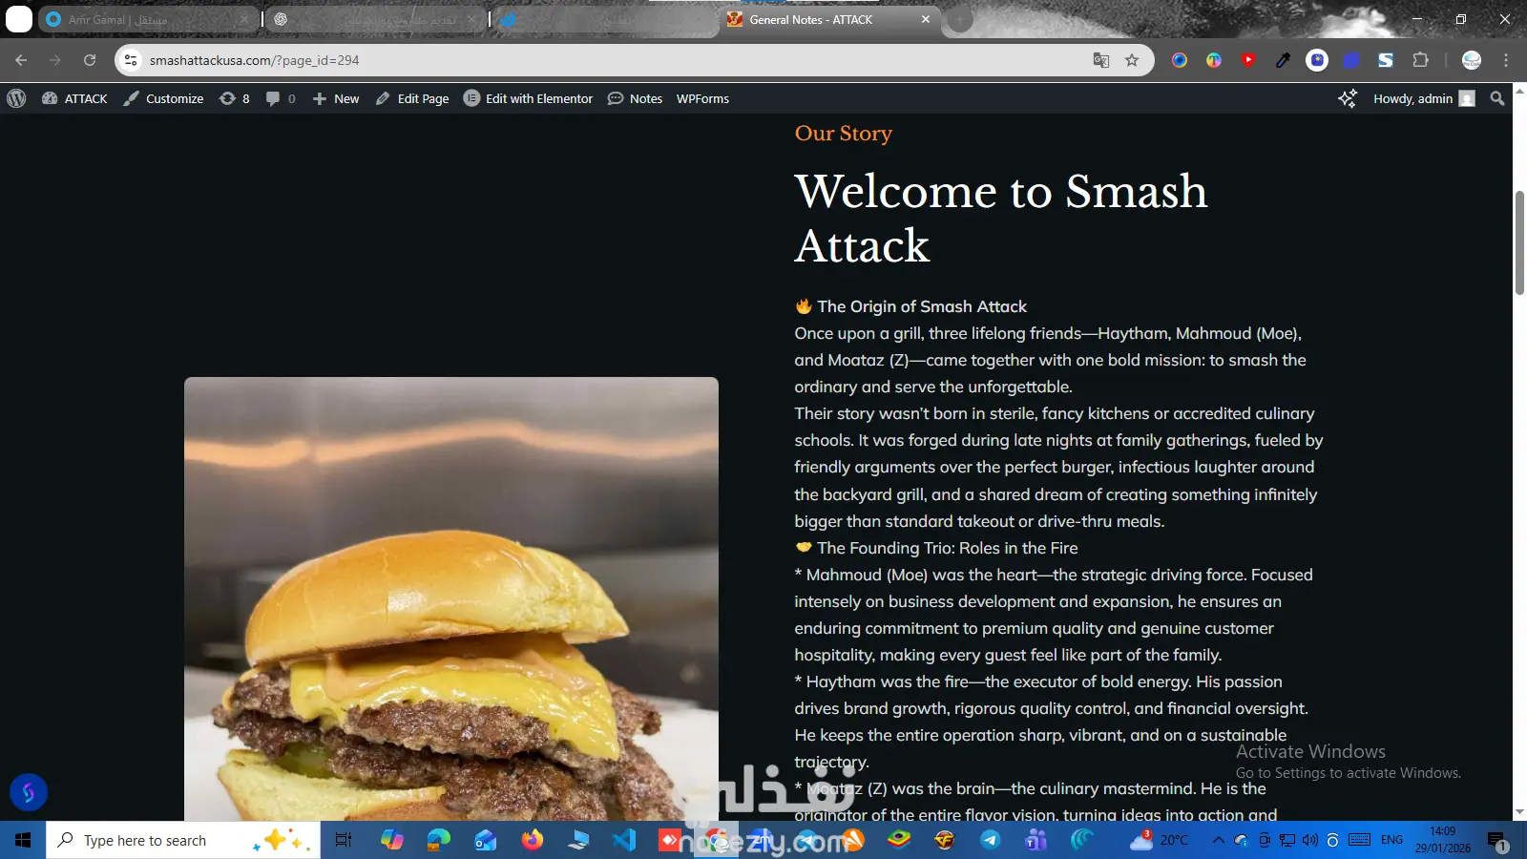Click the 'Welcome to Smash Attack' heading

(x=1001, y=218)
